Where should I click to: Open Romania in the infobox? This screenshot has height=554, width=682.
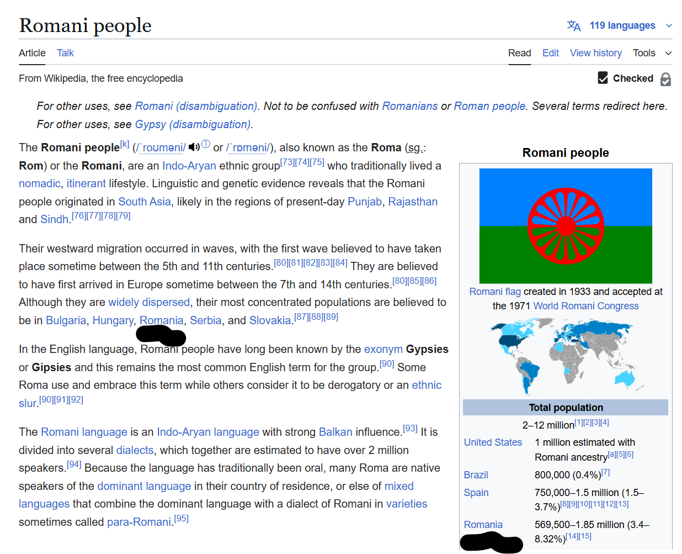pyautogui.click(x=483, y=525)
